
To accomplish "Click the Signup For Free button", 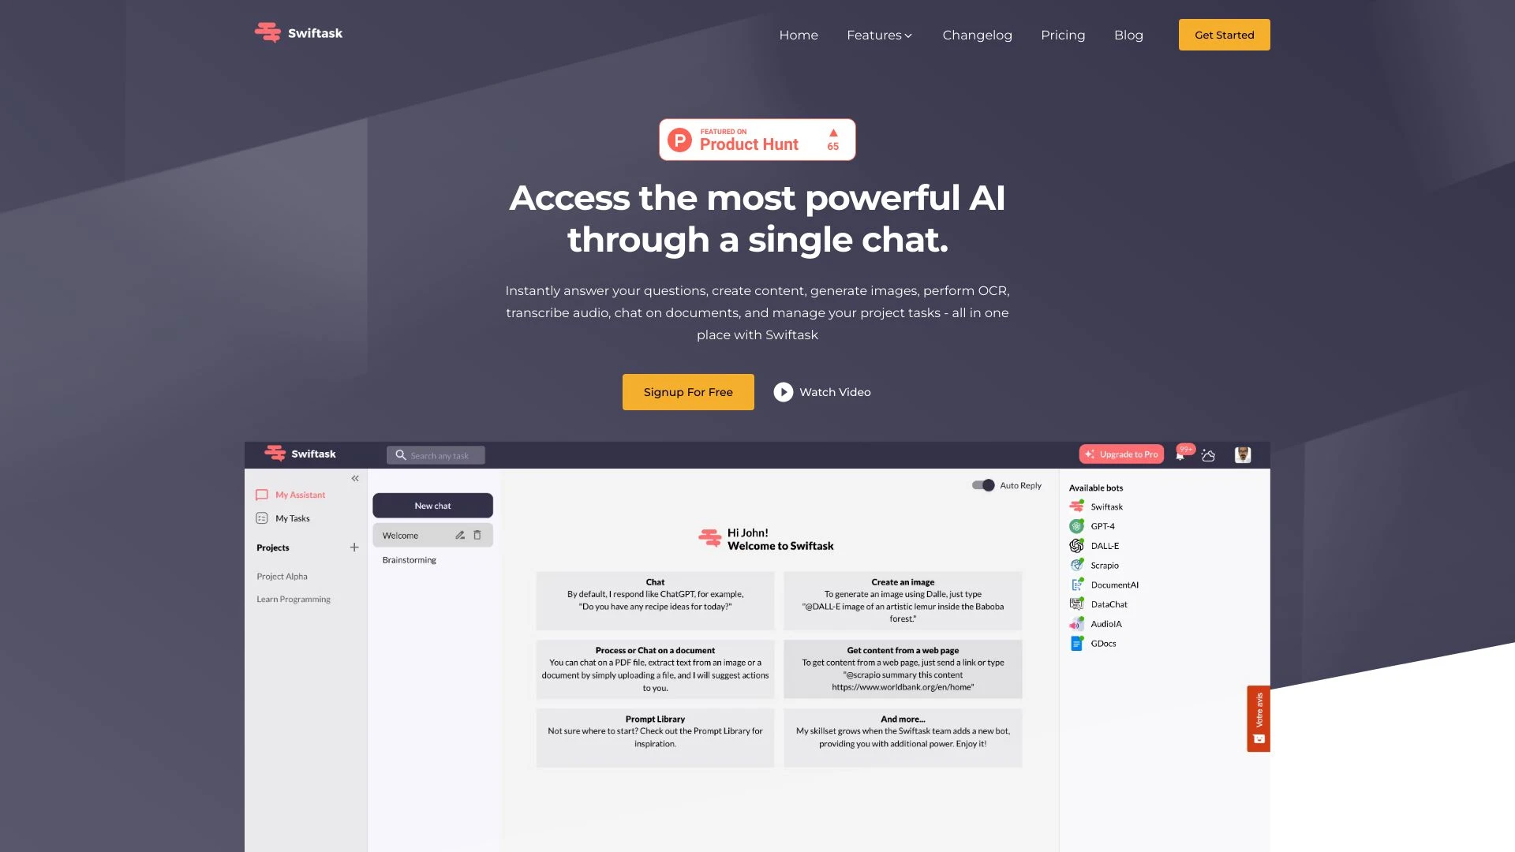I will tap(688, 391).
